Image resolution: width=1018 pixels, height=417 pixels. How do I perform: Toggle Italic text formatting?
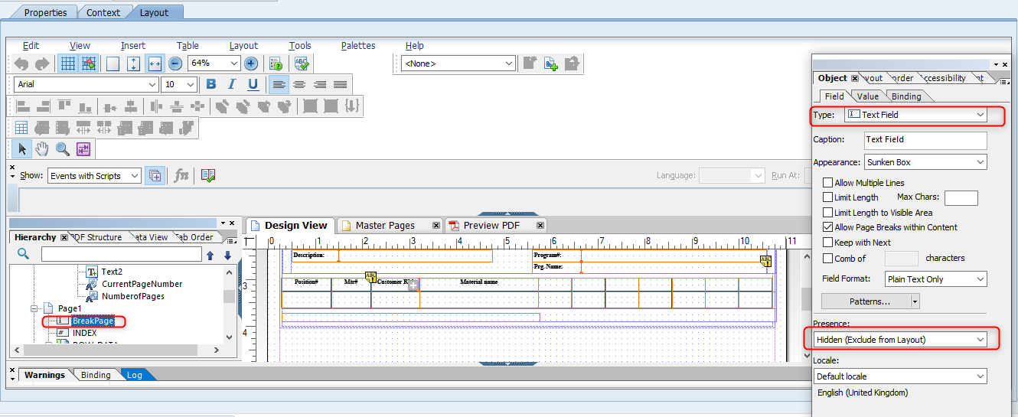pos(232,84)
